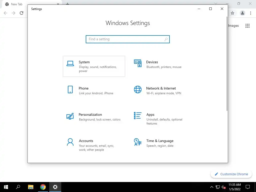The image size is (256, 192).
Task: Open taskbar search magnifier
Action: [18, 187]
